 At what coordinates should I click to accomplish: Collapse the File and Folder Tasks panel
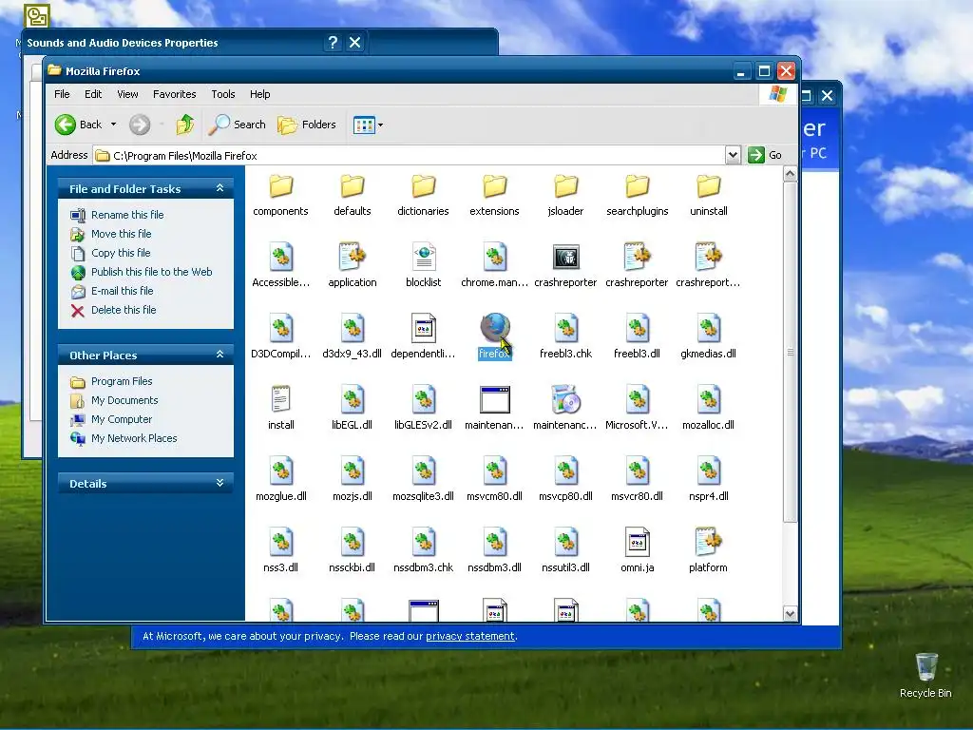[219, 188]
